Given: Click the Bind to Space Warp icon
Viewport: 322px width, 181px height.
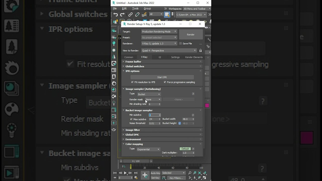Looking at the screenshot, I should [144, 15].
